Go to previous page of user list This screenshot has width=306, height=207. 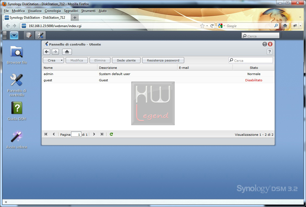[x=54, y=134]
